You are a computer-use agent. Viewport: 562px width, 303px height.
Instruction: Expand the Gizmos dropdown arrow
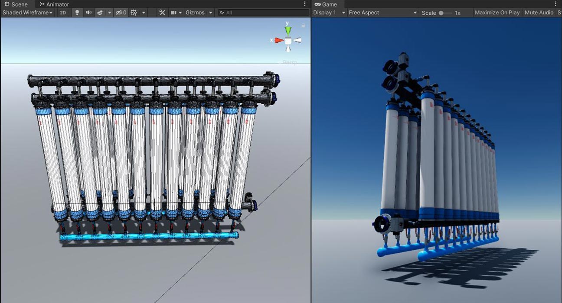(x=211, y=13)
